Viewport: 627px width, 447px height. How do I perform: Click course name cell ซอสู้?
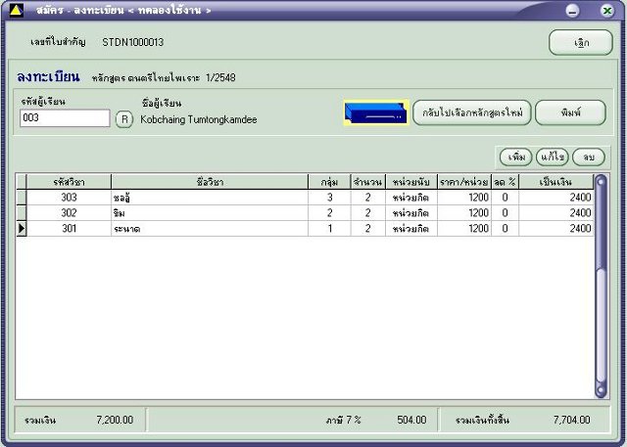pos(210,198)
